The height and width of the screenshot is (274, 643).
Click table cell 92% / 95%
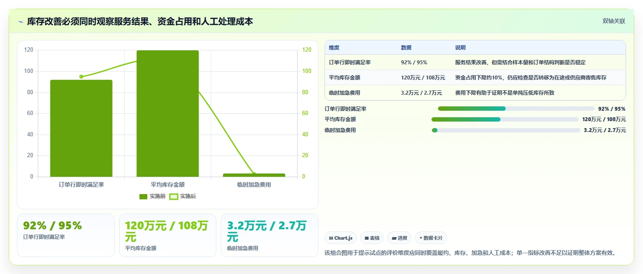pos(414,63)
